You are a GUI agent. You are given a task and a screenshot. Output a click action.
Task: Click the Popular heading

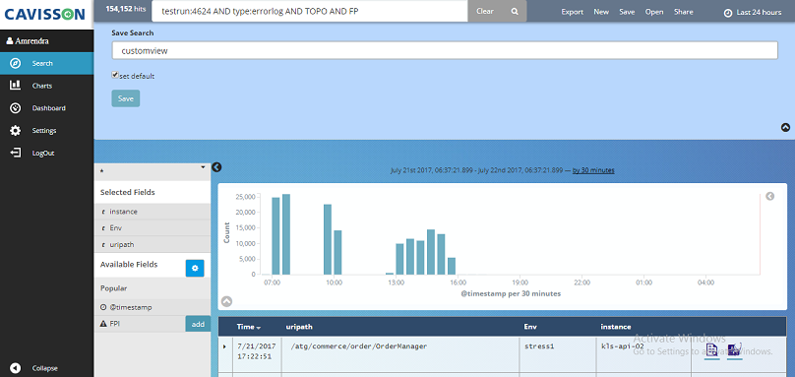click(x=113, y=288)
